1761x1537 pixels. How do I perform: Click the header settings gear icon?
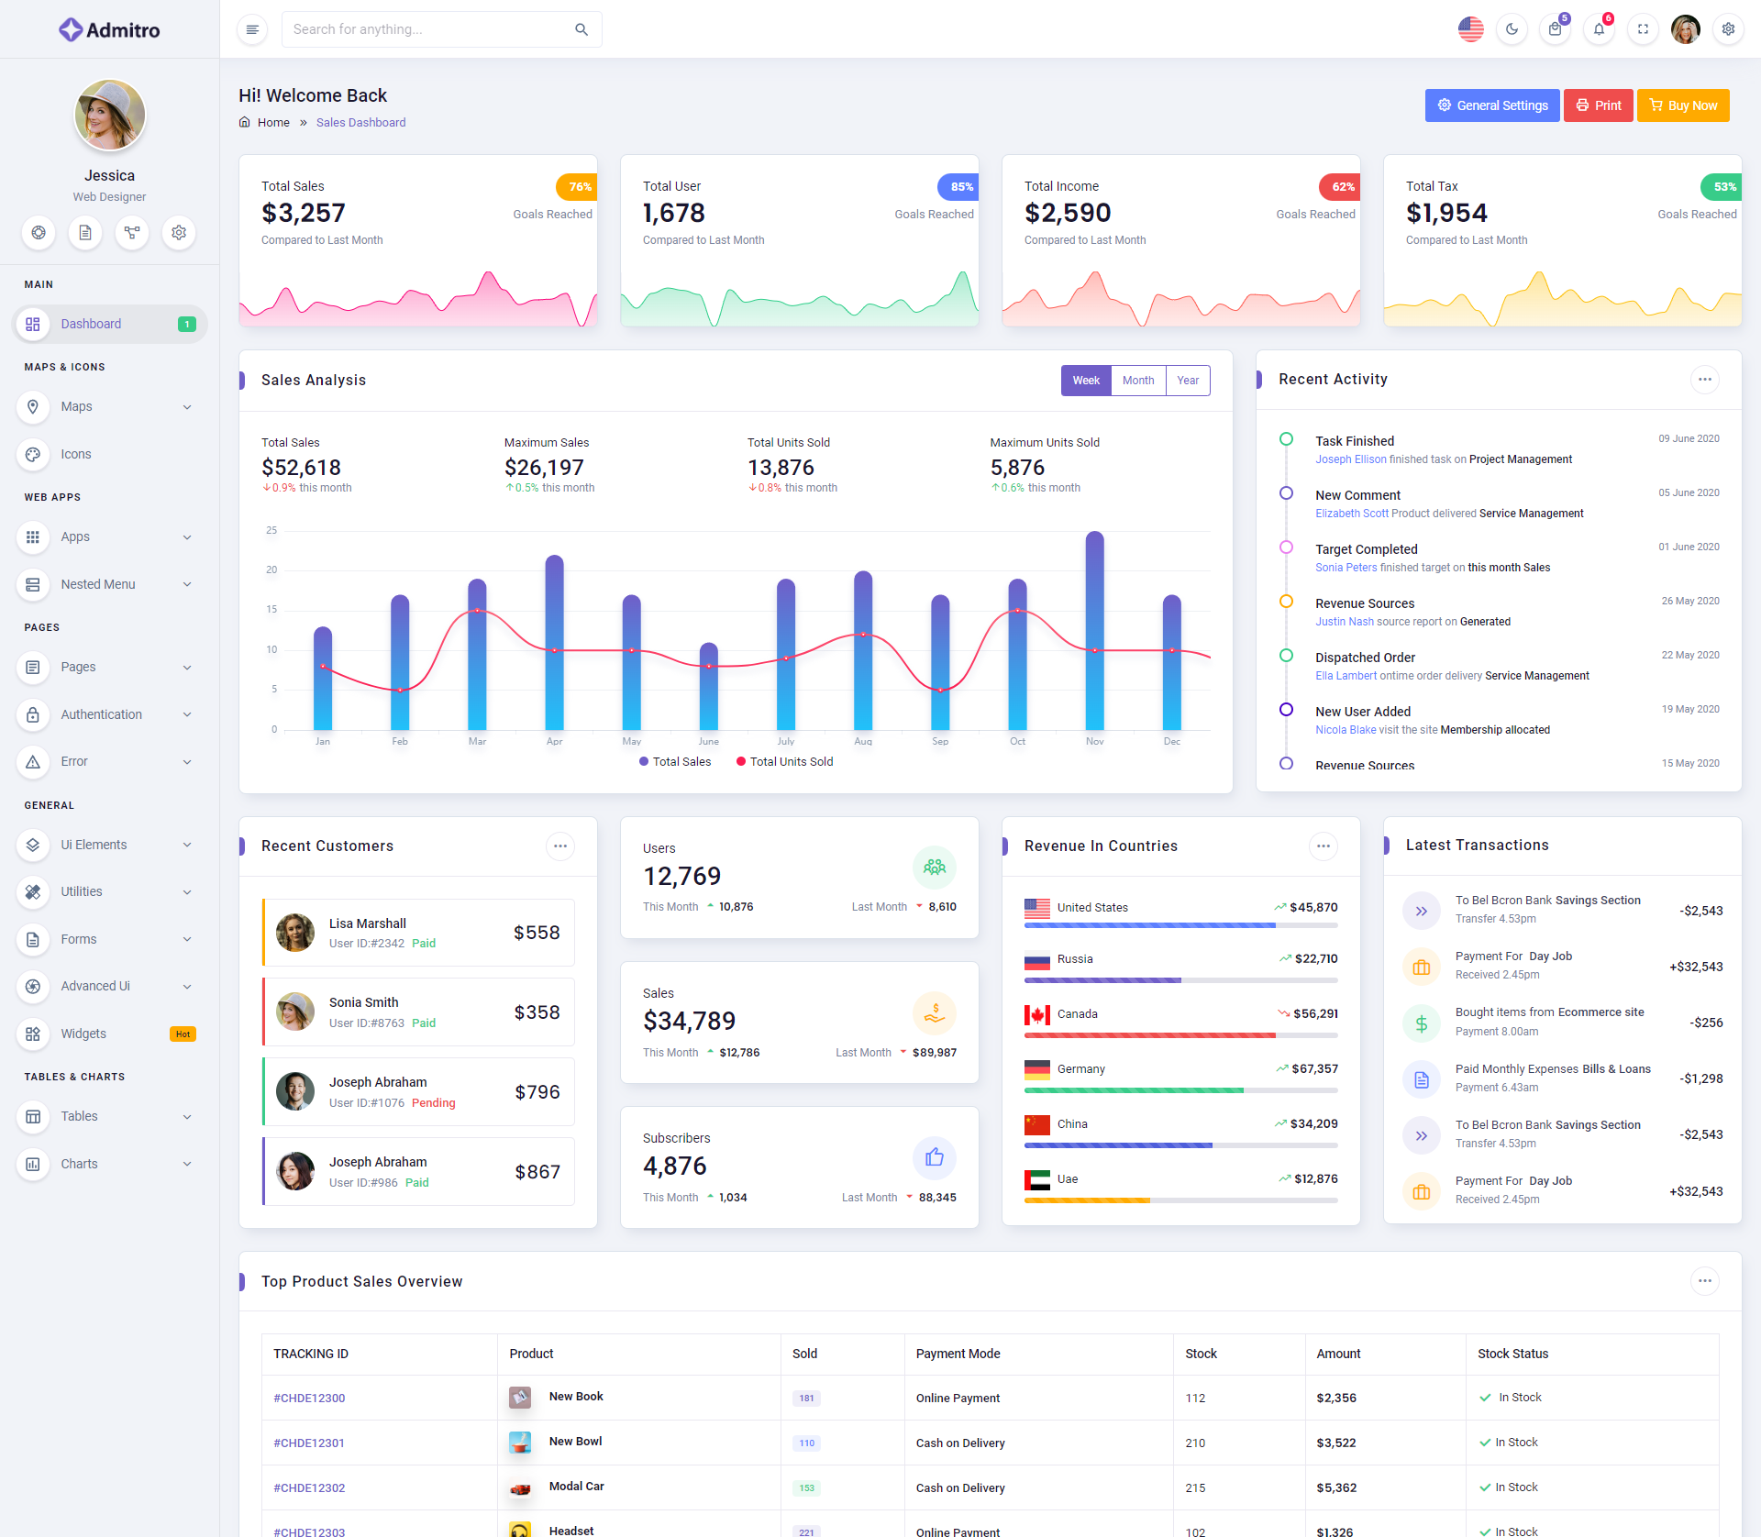1728,29
